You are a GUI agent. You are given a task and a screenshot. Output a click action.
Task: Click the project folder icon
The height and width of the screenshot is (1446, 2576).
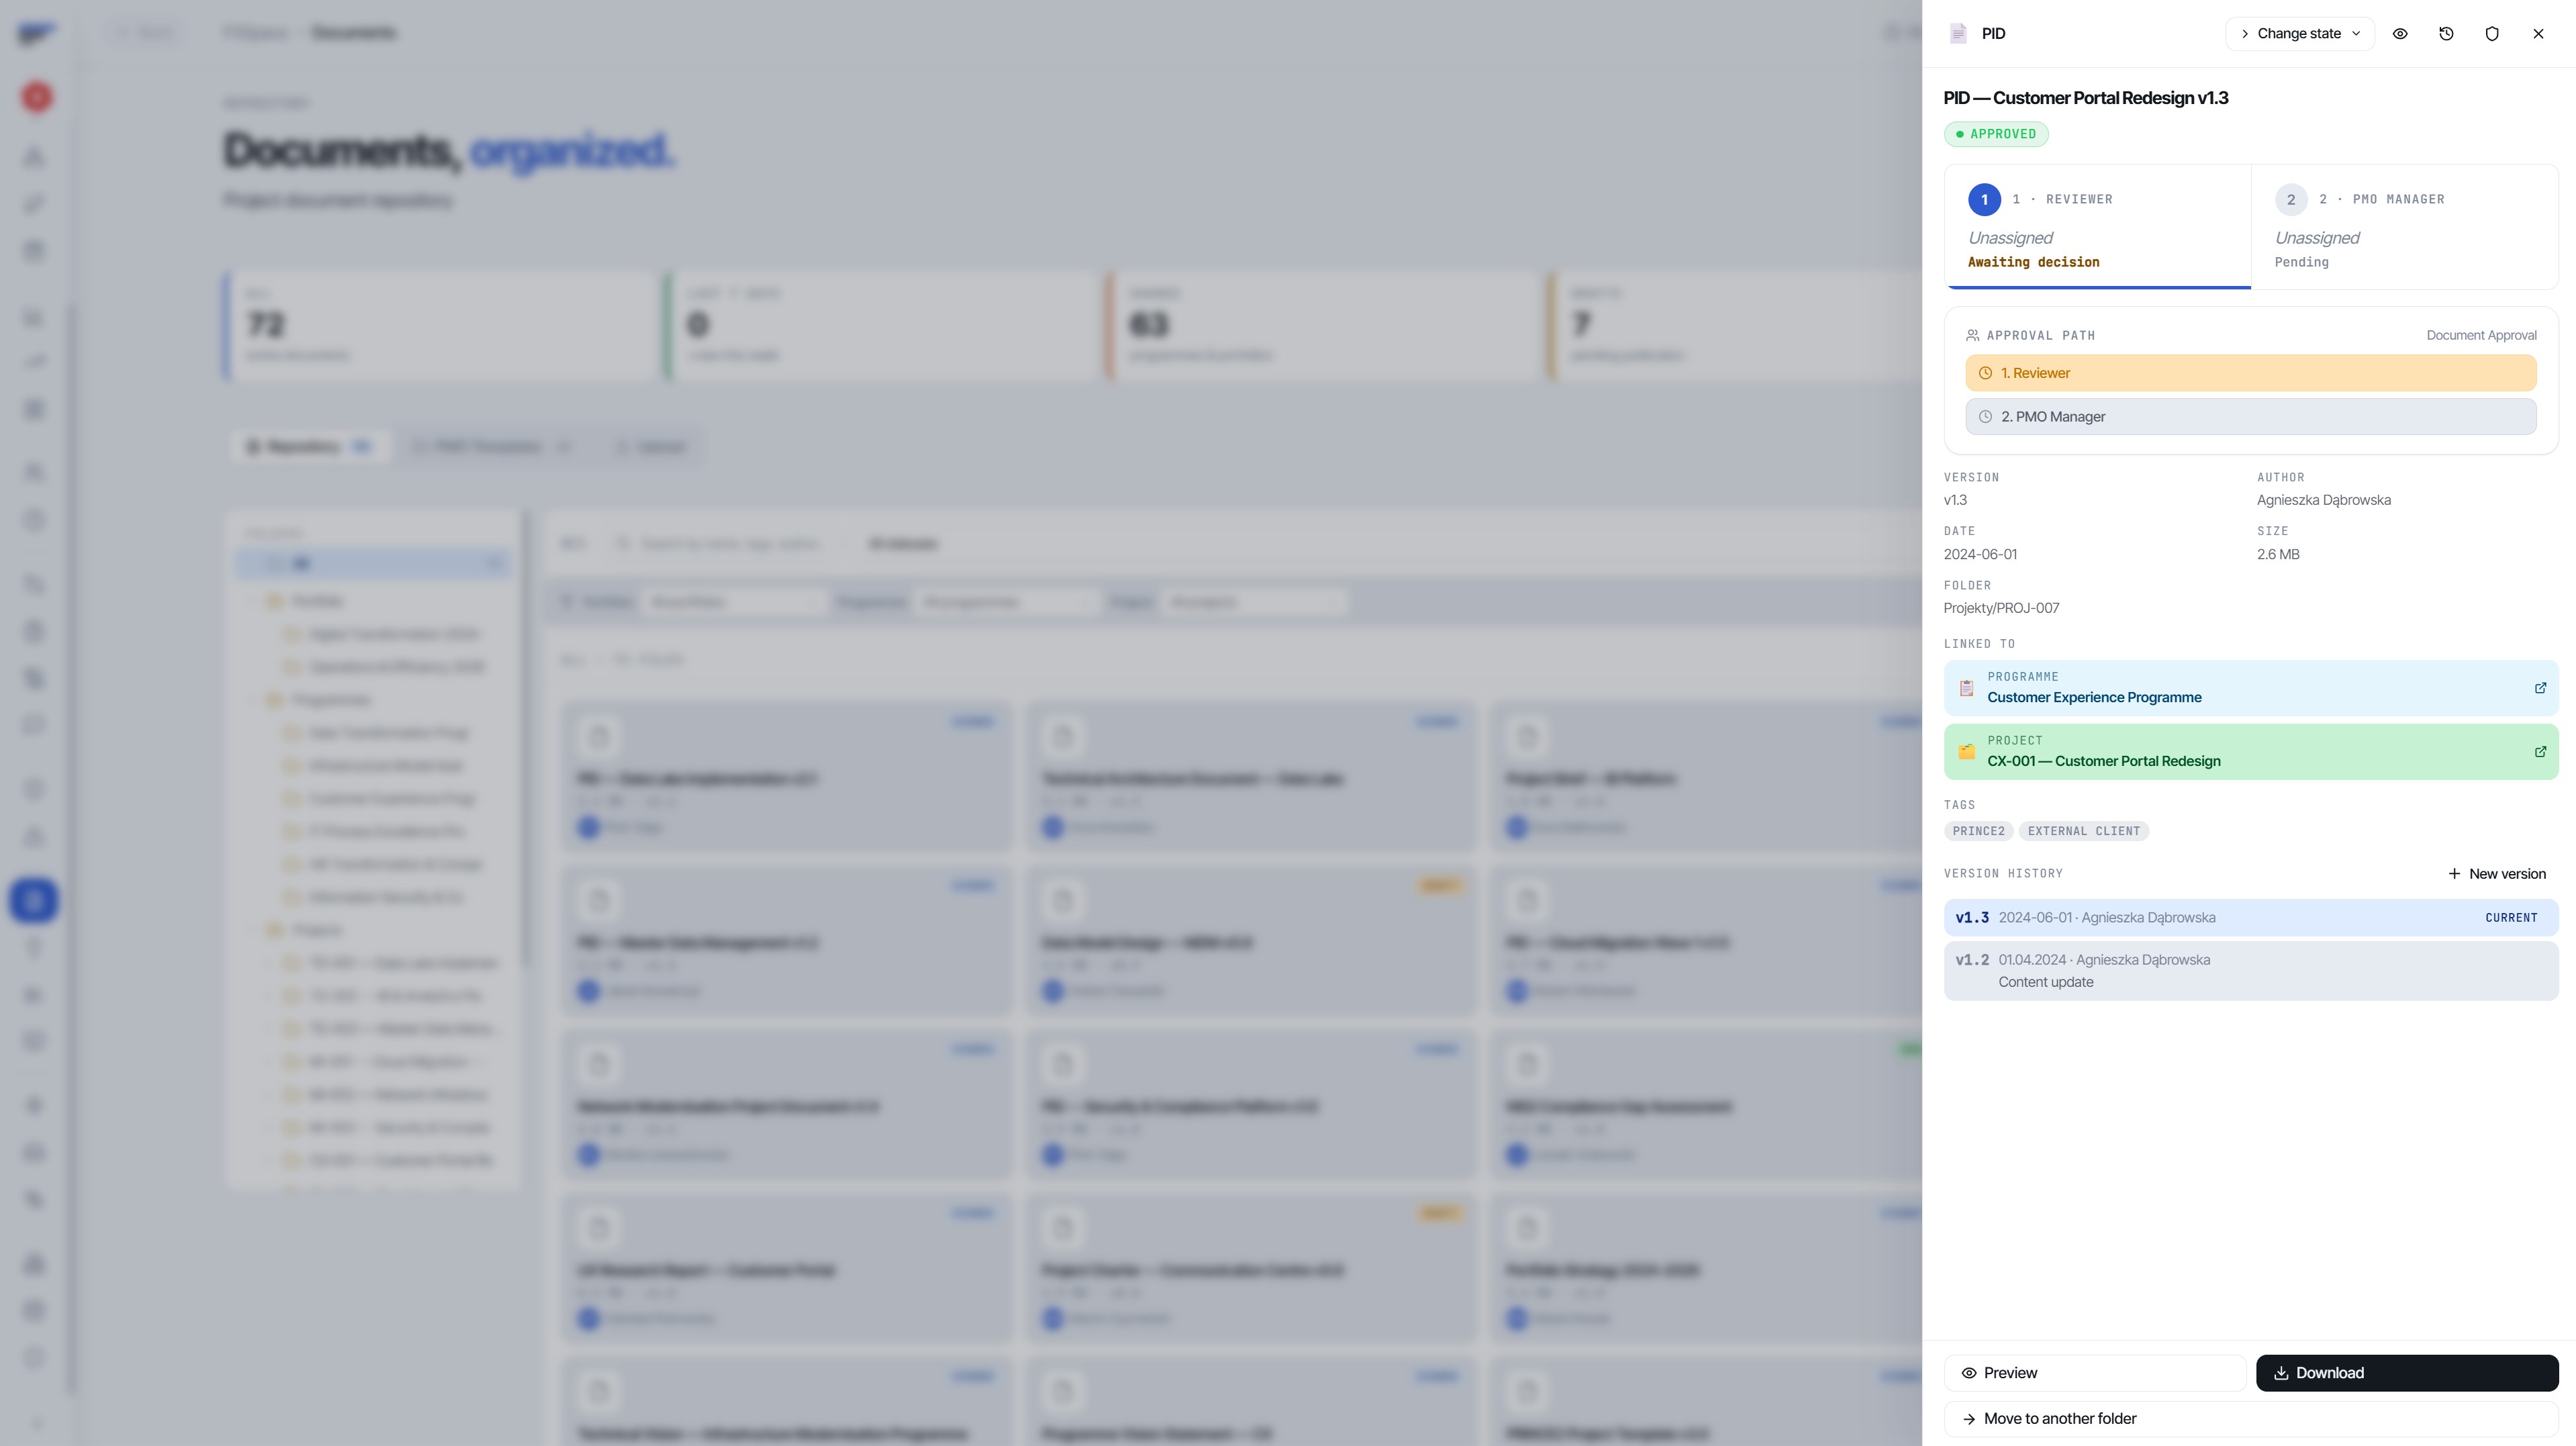point(1966,752)
